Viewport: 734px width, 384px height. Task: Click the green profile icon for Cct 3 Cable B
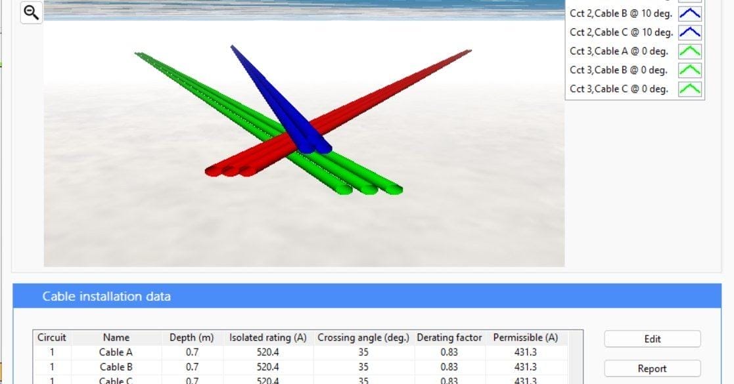tap(690, 70)
